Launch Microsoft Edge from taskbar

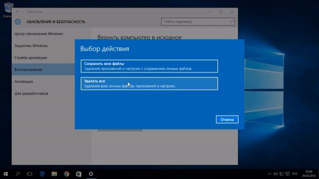point(42,174)
